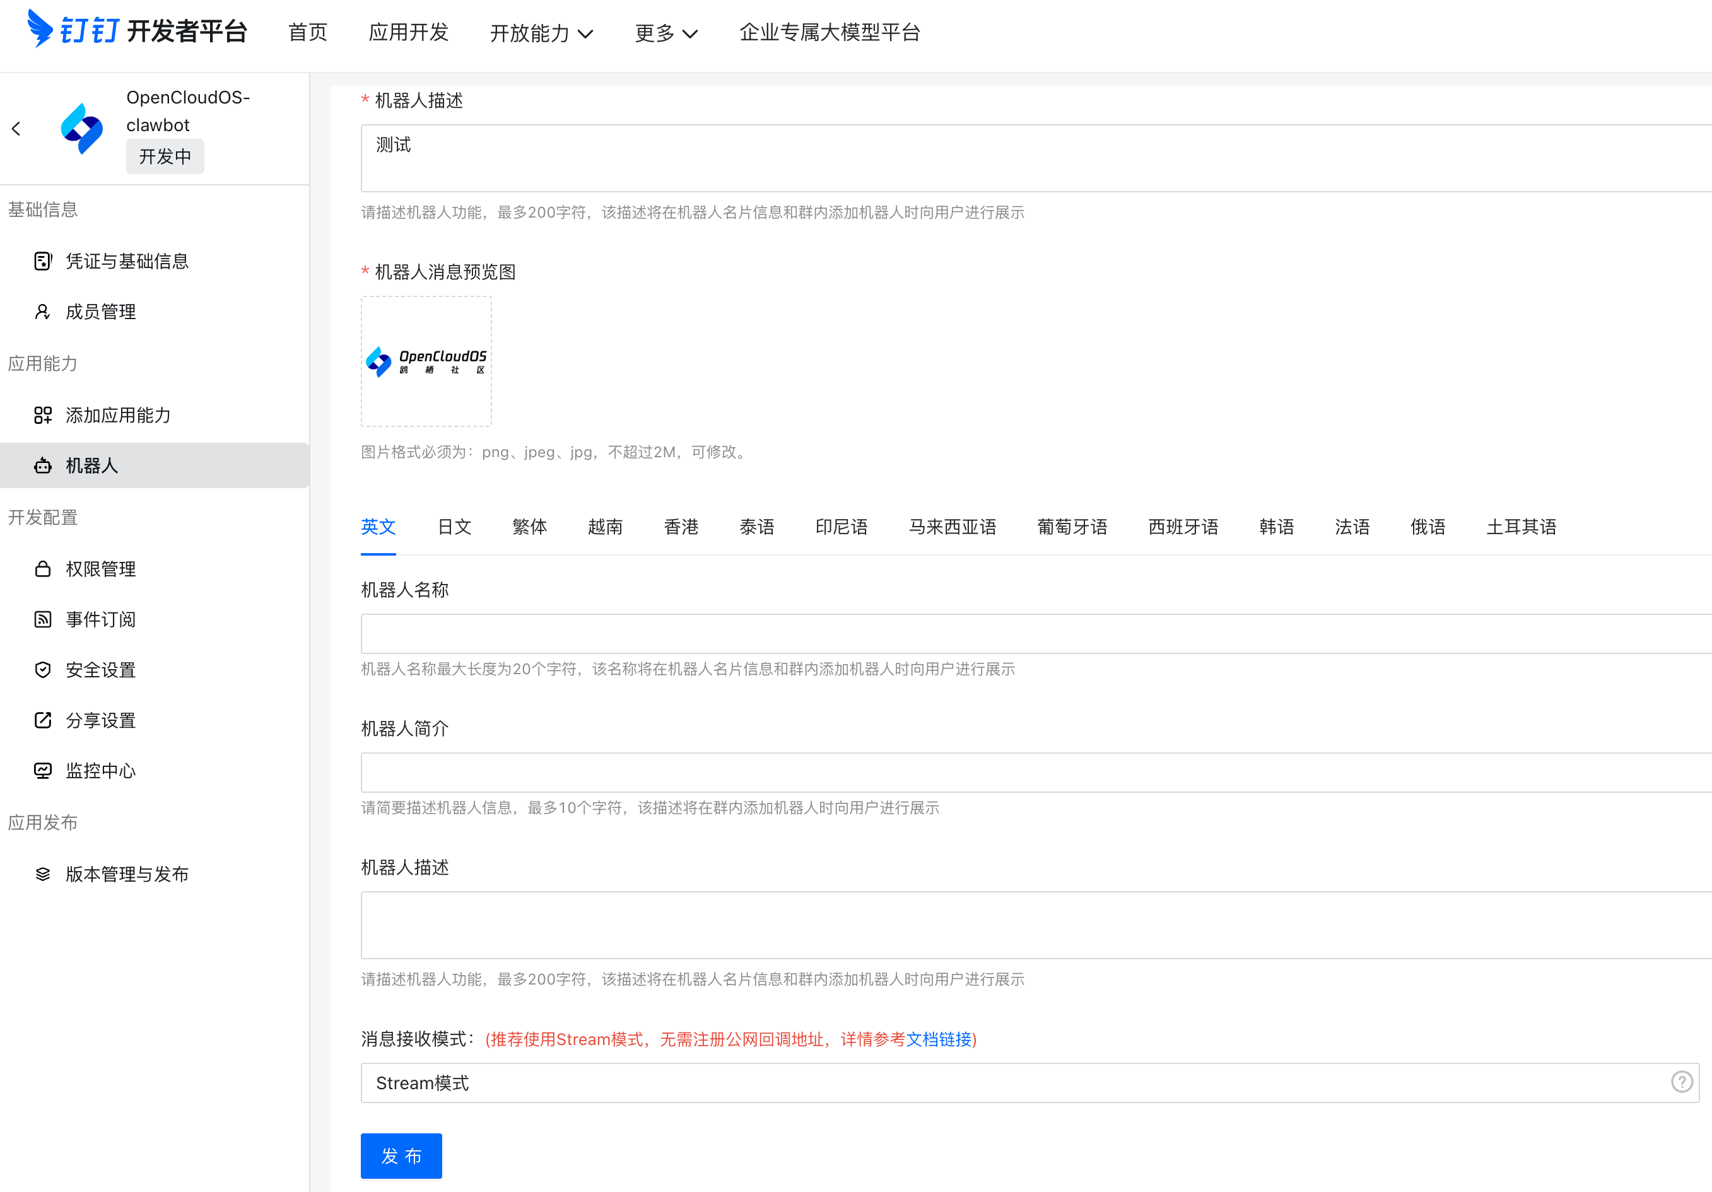This screenshot has width=1712, height=1192.
Task: Click the 事件订阅 feed icon
Action: click(x=42, y=619)
